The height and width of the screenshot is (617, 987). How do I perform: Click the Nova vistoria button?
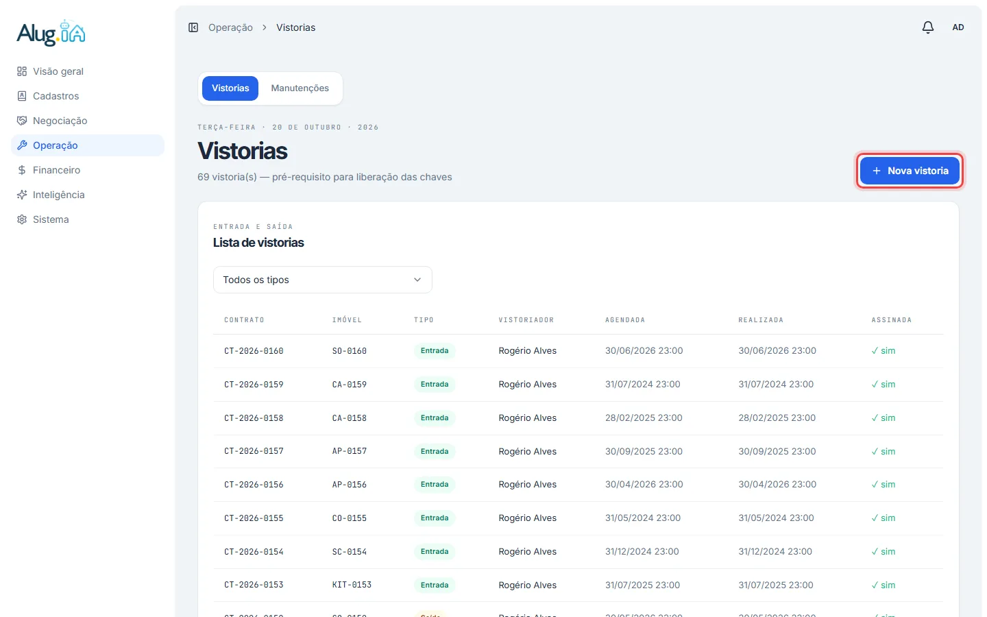[x=910, y=171]
